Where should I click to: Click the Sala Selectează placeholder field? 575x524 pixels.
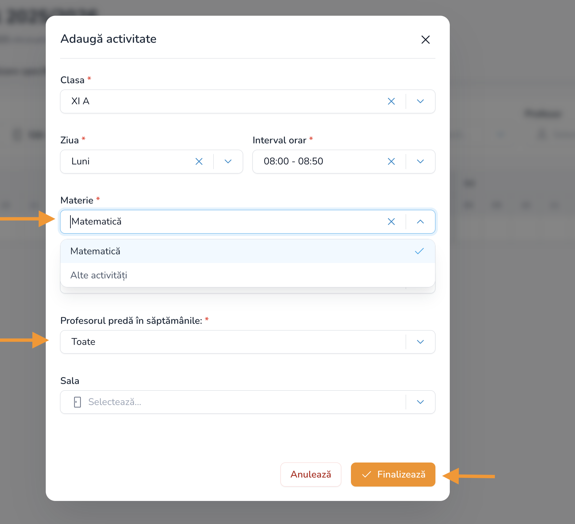click(234, 402)
